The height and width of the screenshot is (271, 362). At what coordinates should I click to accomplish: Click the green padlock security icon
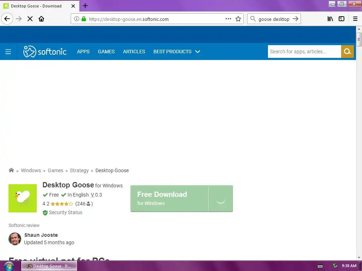point(84,19)
